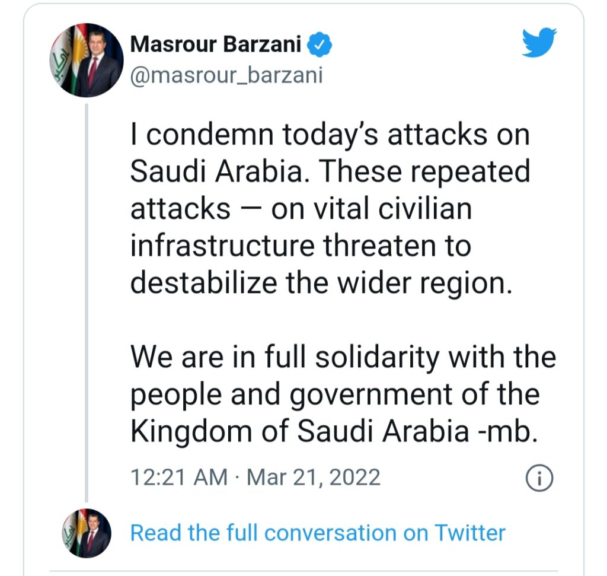Click the "I condemn today's attacks" line
The height and width of the screenshot is (576, 607).
click(x=329, y=136)
